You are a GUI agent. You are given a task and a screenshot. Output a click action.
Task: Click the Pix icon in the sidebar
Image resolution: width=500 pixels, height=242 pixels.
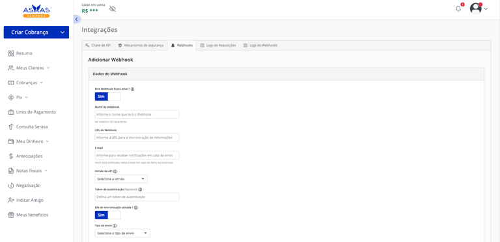pyautogui.click(x=11, y=97)
